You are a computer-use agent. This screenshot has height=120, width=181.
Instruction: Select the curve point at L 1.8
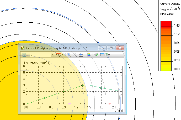pyautogui.click(x=101, y=88)
